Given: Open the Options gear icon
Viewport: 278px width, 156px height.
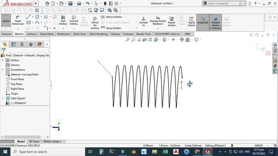Looking at the screenshot, I should pyautogui.click(x=116, y=3).
